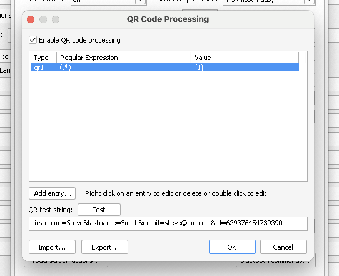Open the Import... dialog

[52, 247]
